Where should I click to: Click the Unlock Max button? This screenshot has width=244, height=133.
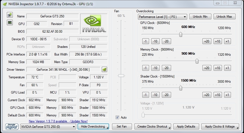(x=224, y=17)
